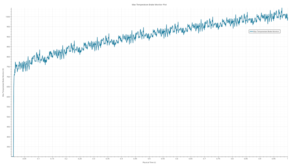Click the 'Physical Time (s)' x-axis label
Viewport: 293px width, 165px height.
pyautogui.click(x=149, y=162)
